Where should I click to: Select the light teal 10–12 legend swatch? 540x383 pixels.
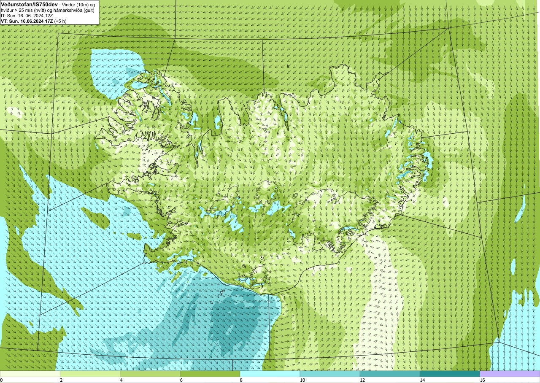pos(330,374)
